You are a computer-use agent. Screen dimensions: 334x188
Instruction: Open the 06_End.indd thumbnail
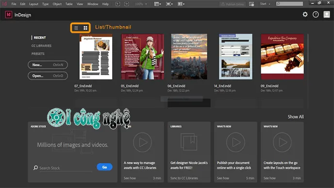tap(189, 57)
